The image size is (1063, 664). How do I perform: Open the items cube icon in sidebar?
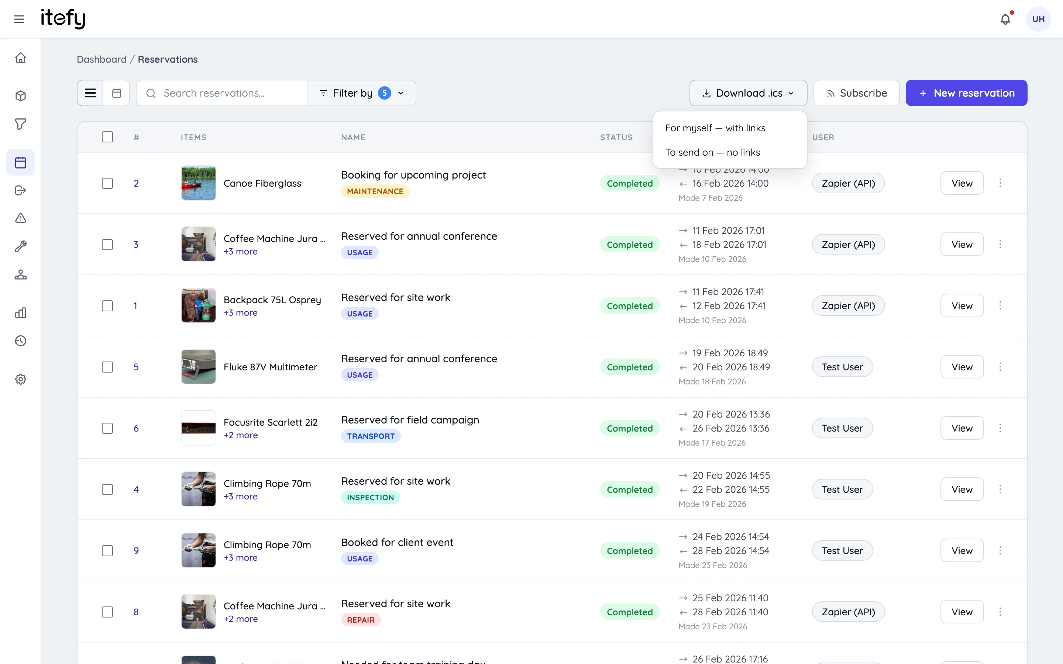click(21, 96)
